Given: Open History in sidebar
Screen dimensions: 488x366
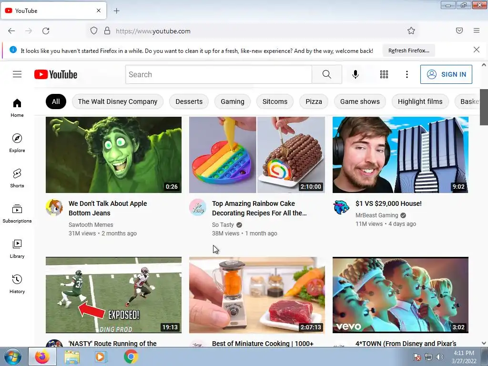Looking at the screenshot, I should click(17, 284).
